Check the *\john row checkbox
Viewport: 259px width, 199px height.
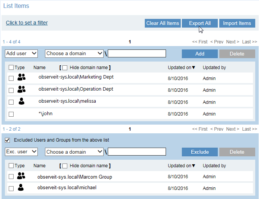[x=11, y=114]
